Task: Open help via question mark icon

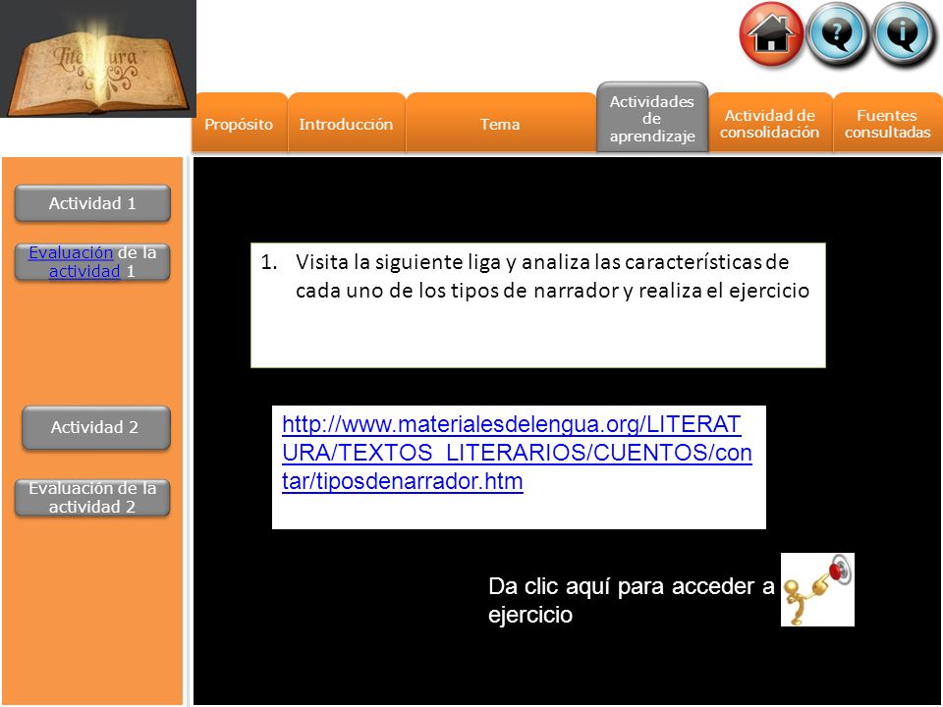Action: tap(837, 33)
